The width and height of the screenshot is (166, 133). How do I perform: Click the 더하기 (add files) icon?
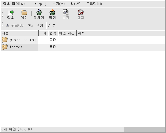click(39, 12)
